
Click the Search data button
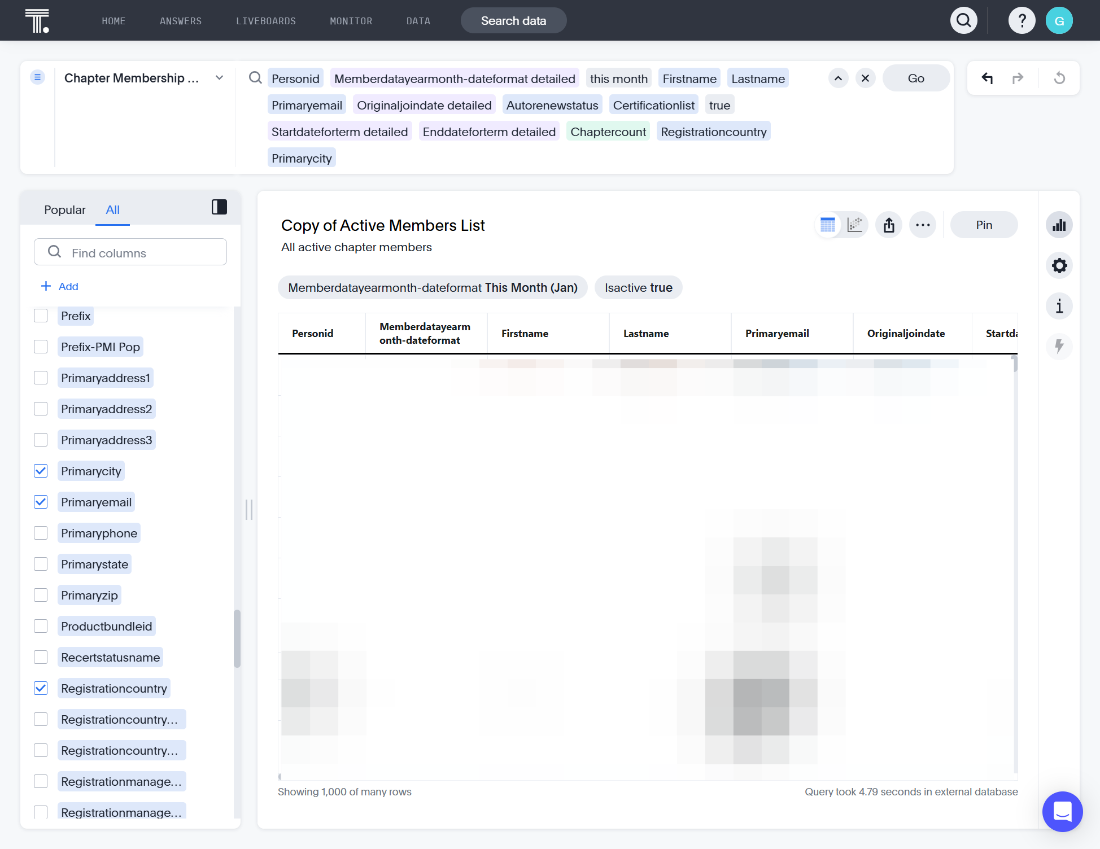(513, 21)
